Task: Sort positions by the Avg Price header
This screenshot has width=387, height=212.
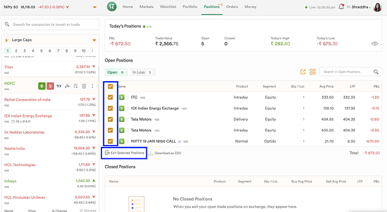Action: click(326, 87)
